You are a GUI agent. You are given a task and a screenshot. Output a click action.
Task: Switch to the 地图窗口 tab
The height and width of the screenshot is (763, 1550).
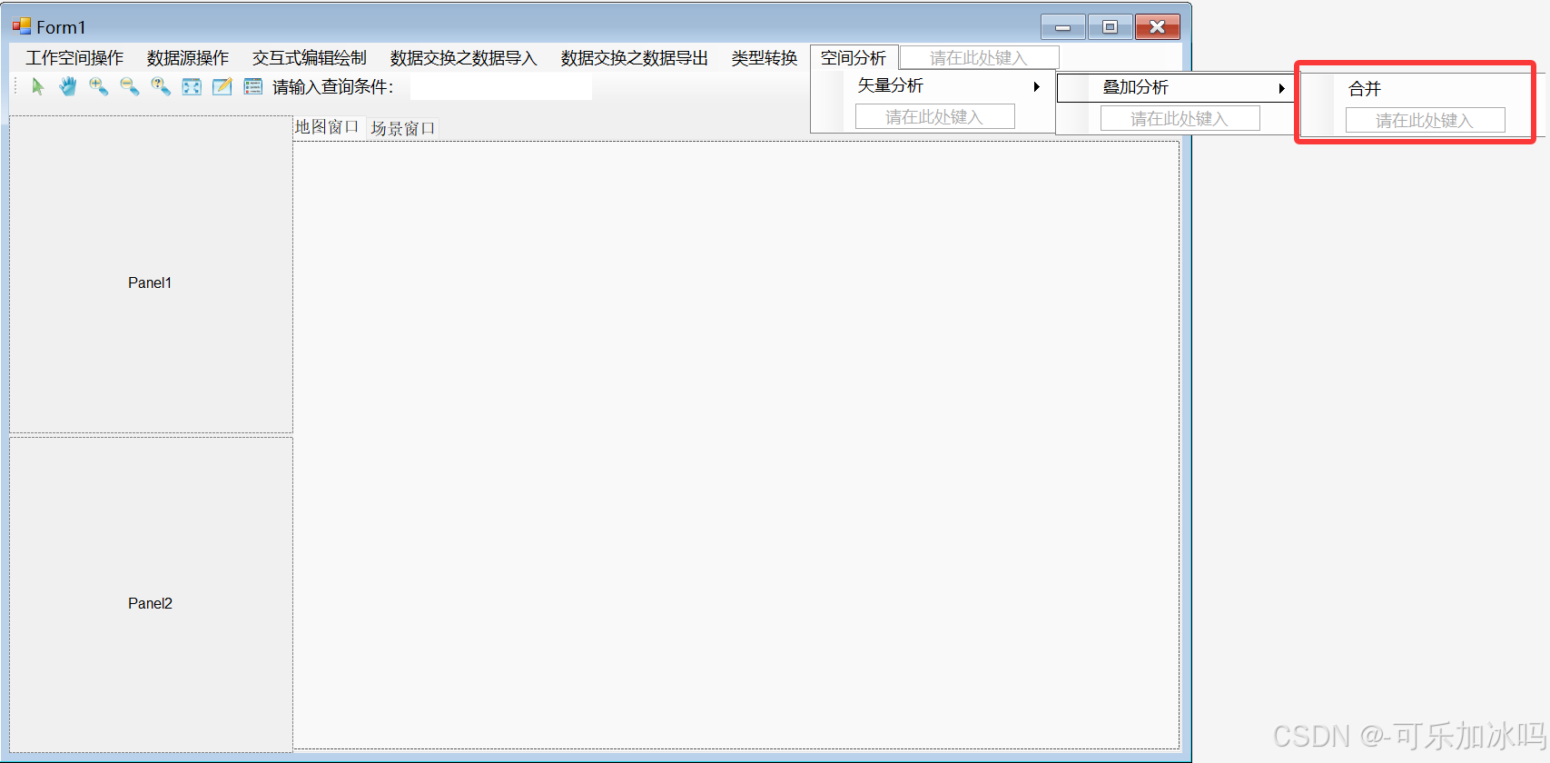328,127
